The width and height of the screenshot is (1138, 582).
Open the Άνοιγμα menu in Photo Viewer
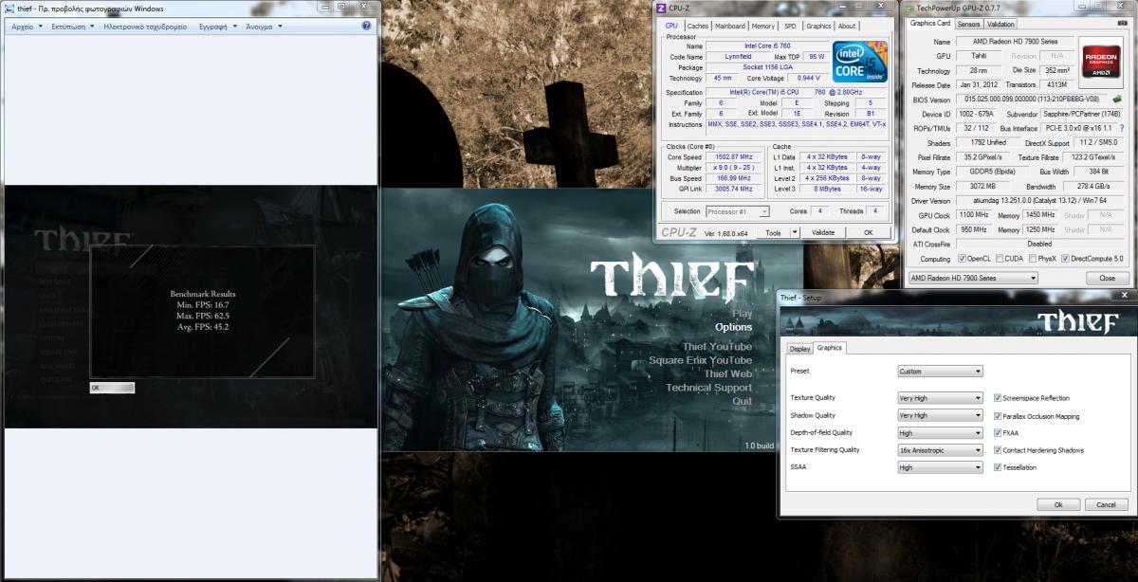tap(263, 27)
